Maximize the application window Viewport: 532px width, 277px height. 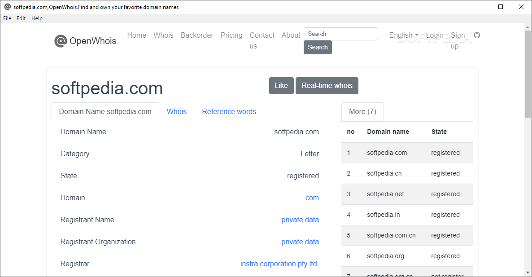[501, 7]
